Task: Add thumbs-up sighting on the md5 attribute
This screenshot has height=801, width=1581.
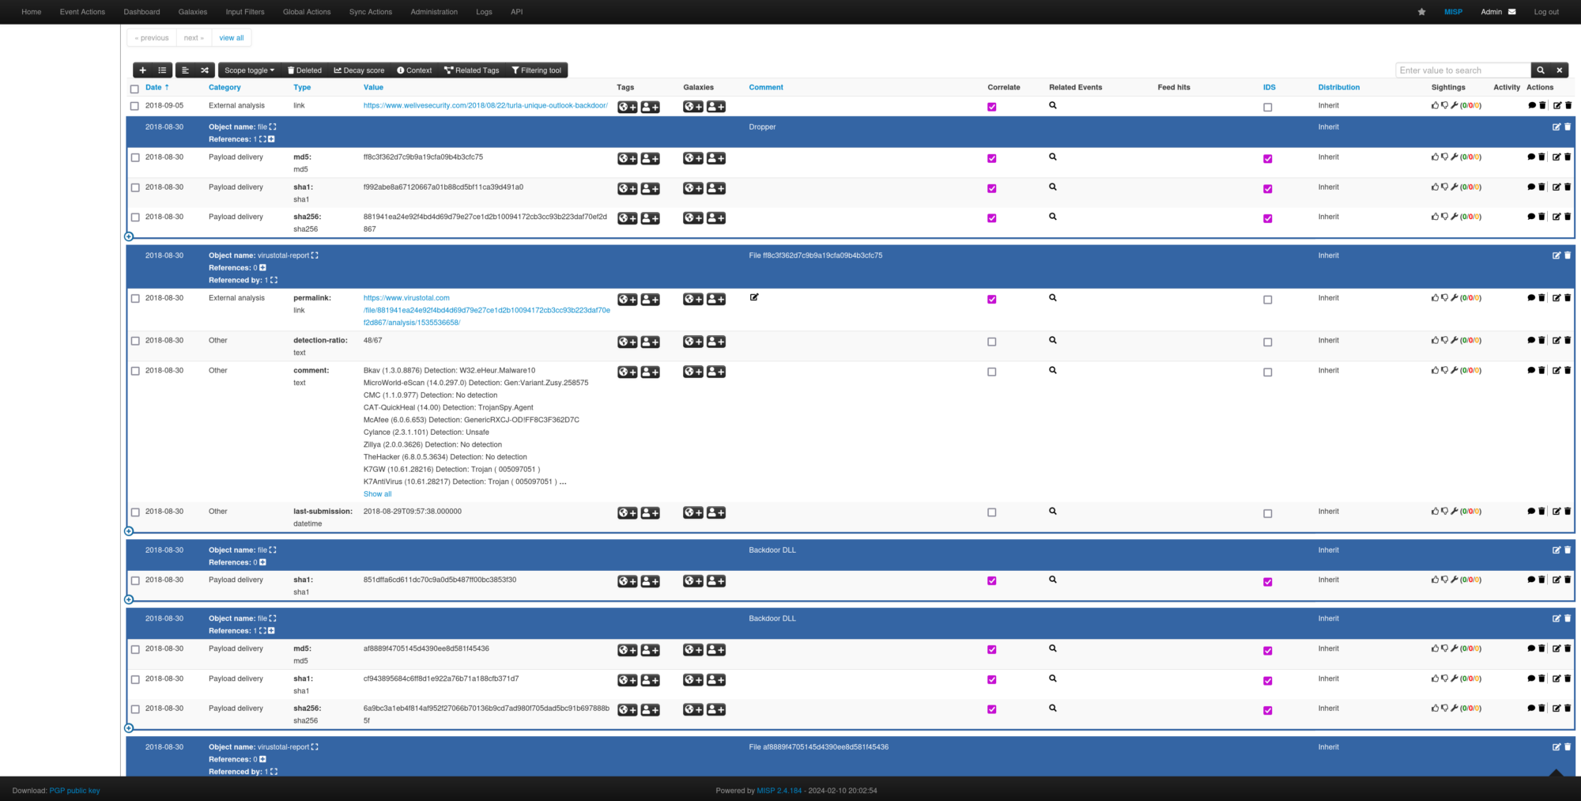Action: click(1435, 157)
